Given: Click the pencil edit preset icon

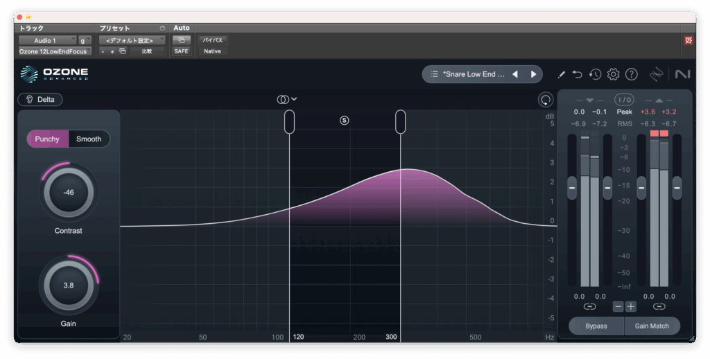Looking at the screenshot, I should click(x=561, y=74).
